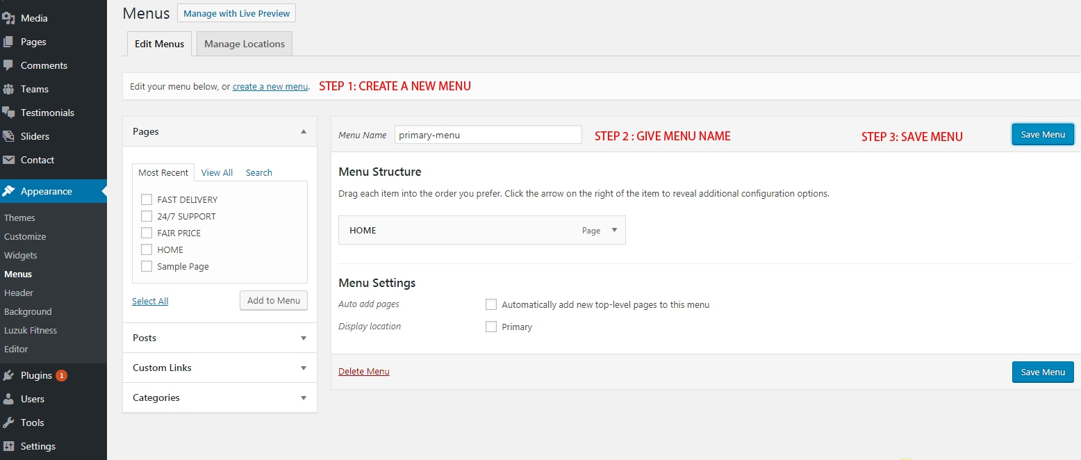Enable automatically add new top-level pages
Viewport: 1081px width, 460px height.
tap(491, 304)
